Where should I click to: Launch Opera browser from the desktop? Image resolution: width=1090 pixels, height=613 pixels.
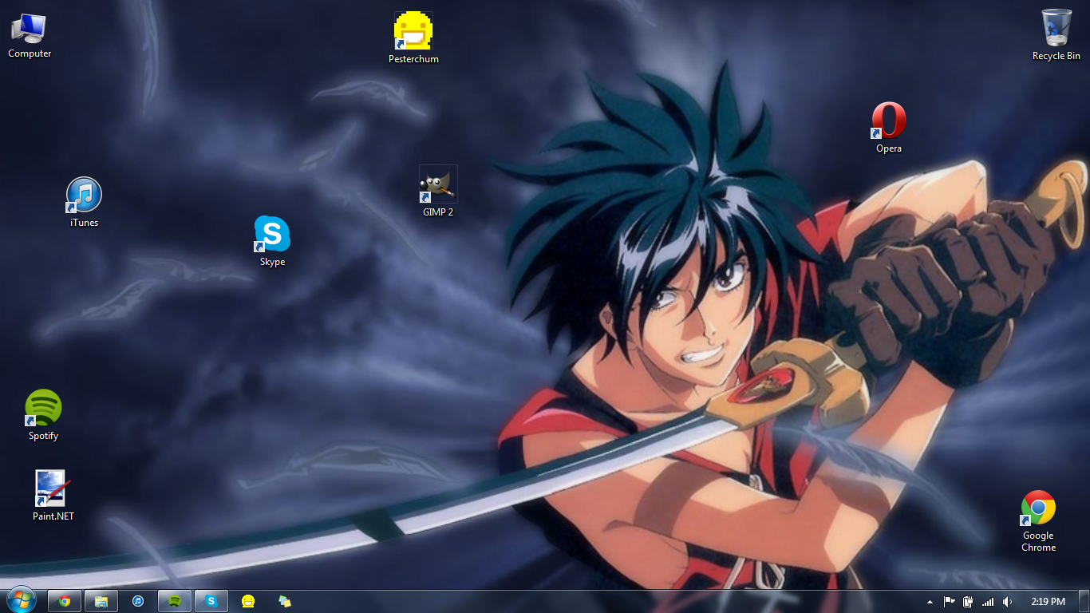pos(888,120)
